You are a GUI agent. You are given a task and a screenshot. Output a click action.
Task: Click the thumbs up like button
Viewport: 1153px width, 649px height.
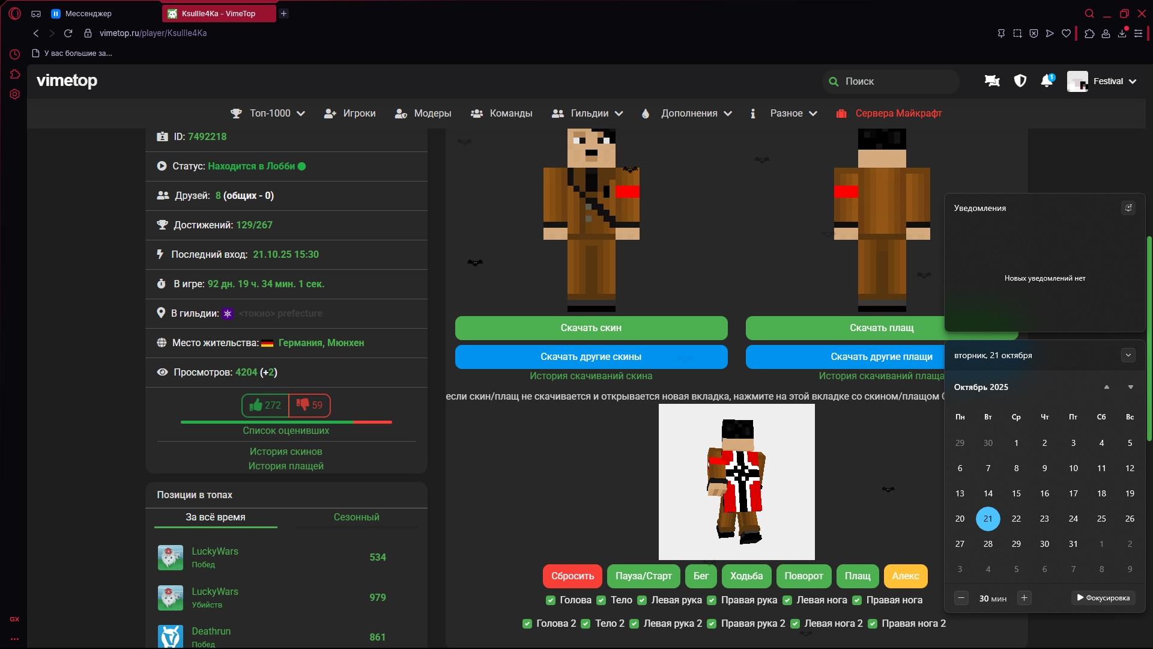tap(265, 406)
